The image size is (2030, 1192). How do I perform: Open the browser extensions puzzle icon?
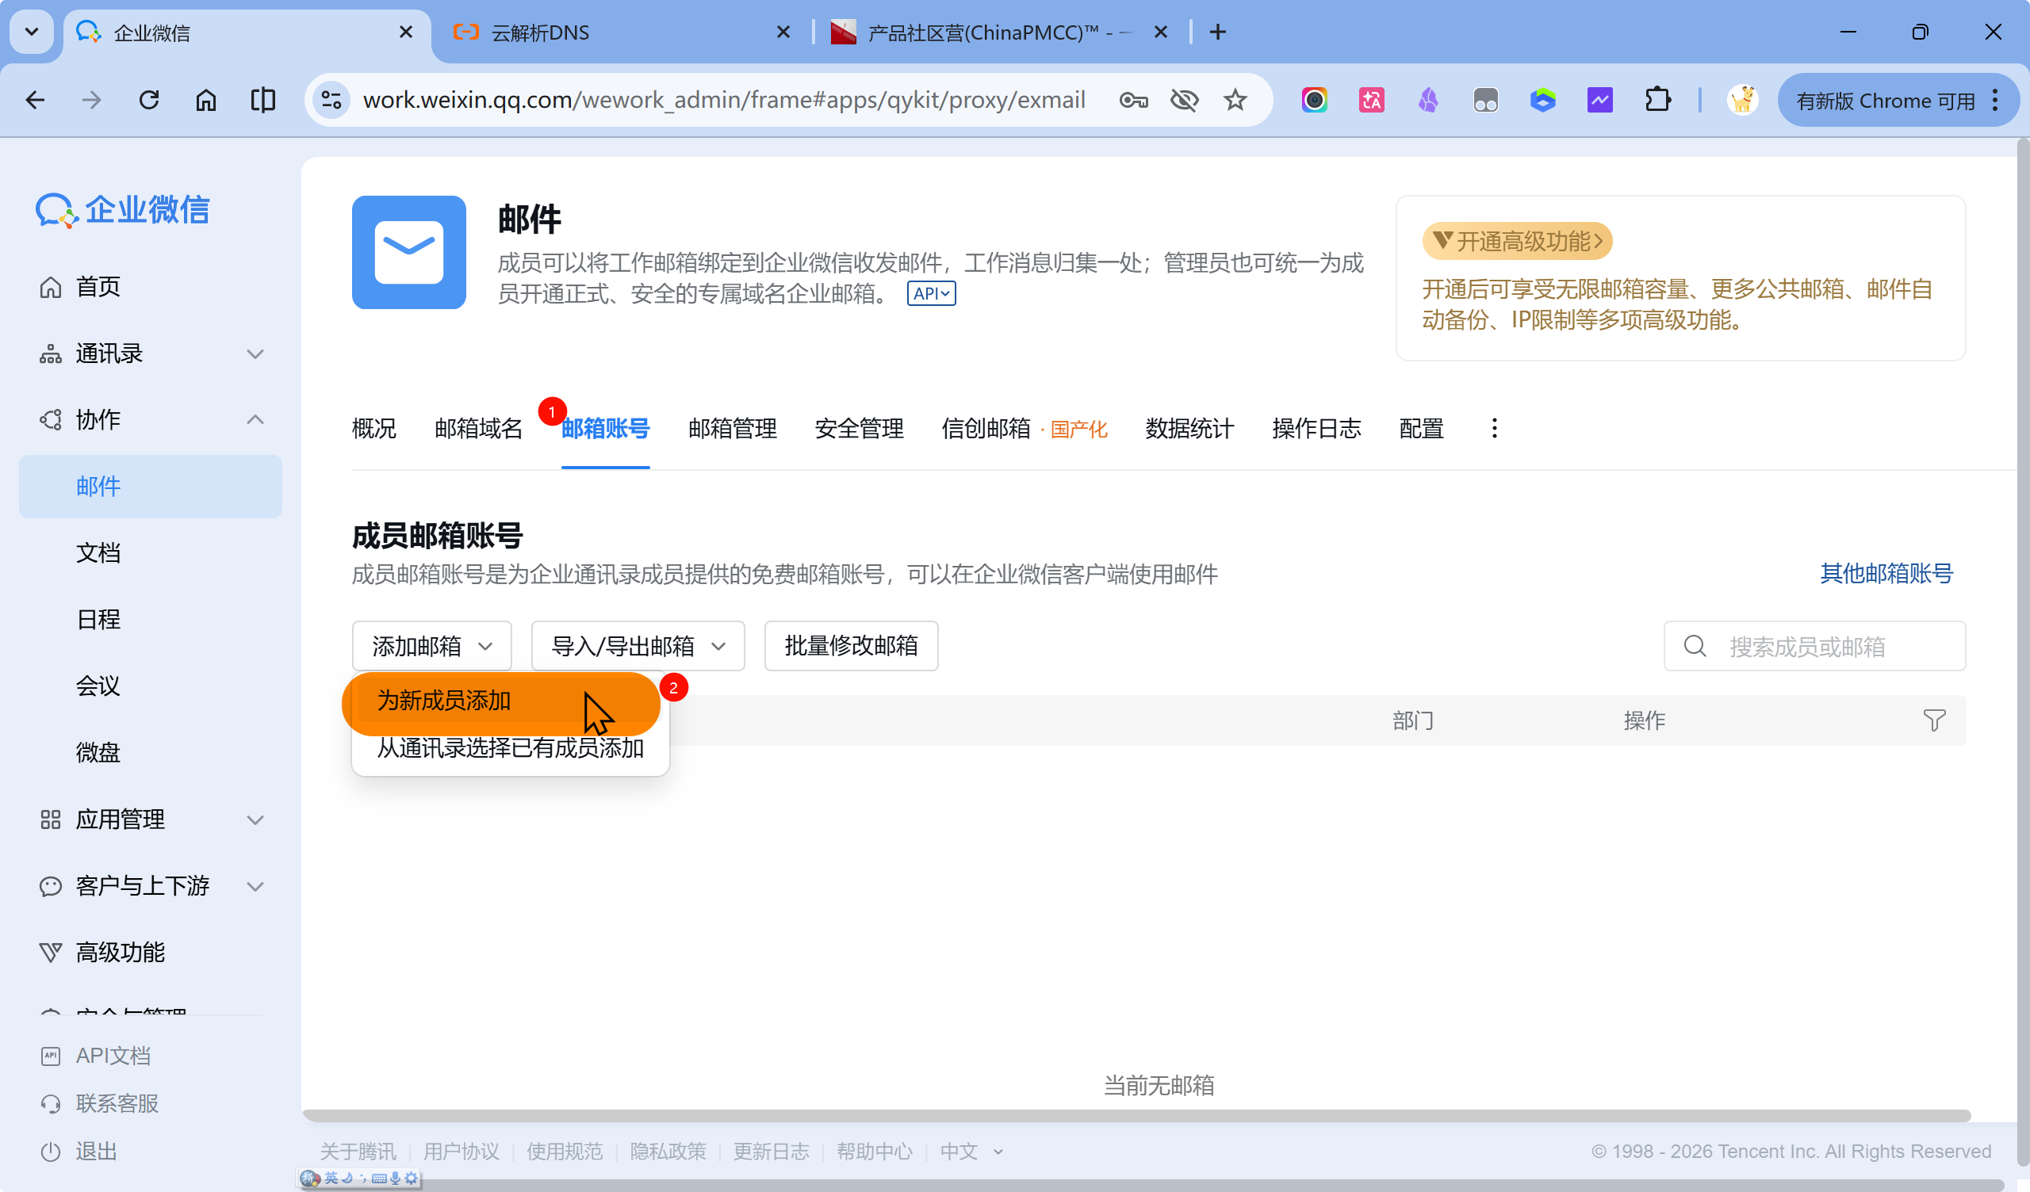(1657, 100)
